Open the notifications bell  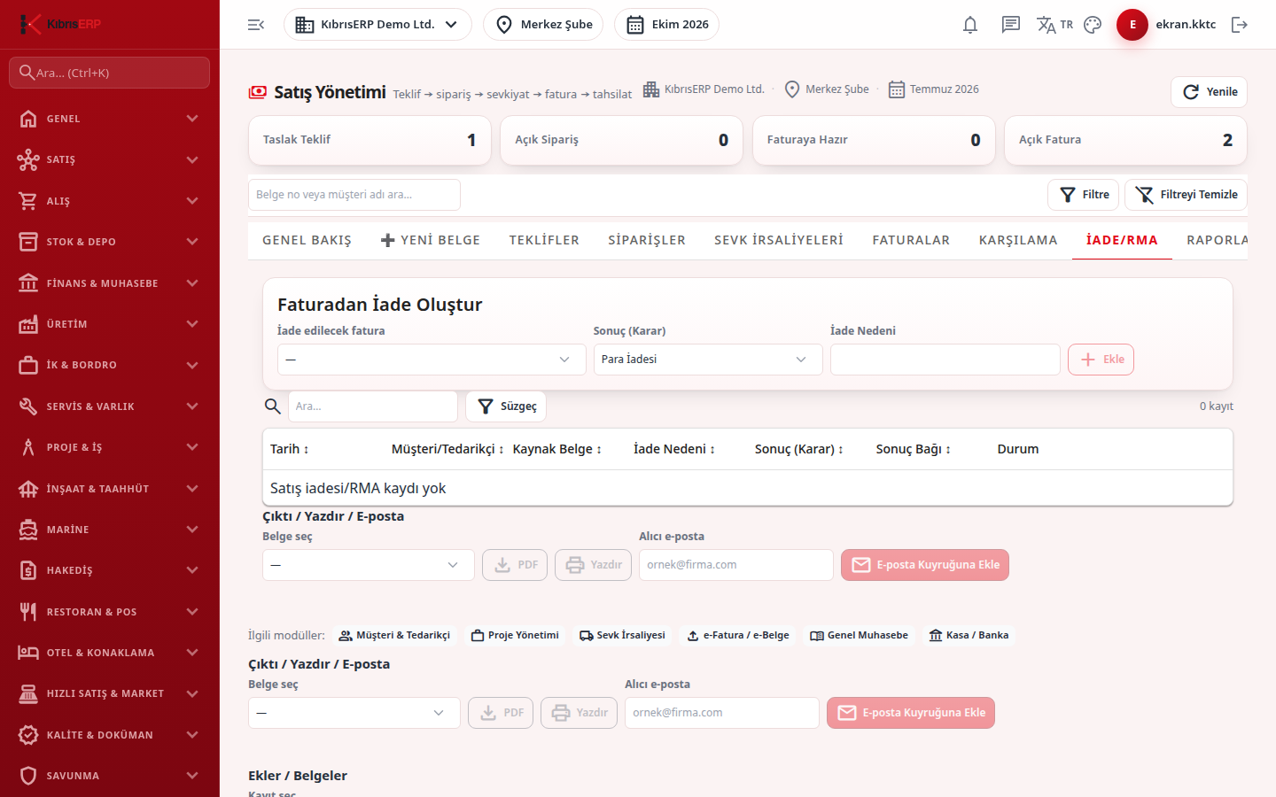tap(970, 25)
